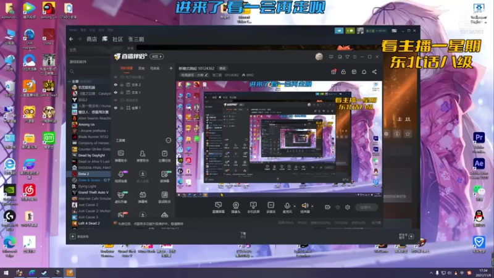Add a screen capture source from bottom bar

(x=218, y=208)
